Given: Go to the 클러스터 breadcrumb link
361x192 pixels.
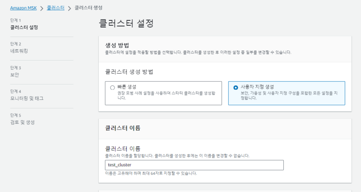Looking at the screenshot, I should (55, 8).
